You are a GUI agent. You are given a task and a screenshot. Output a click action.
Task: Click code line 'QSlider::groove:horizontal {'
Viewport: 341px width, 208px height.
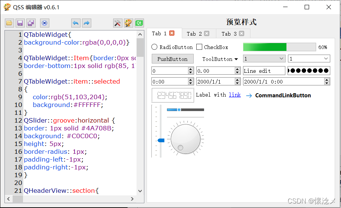click(69, 120)
